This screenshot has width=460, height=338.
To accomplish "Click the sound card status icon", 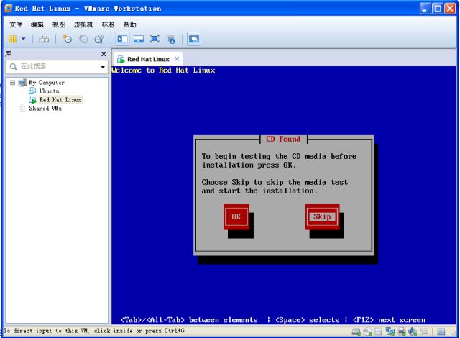I will pyautogui.click(x=413, y=332).
